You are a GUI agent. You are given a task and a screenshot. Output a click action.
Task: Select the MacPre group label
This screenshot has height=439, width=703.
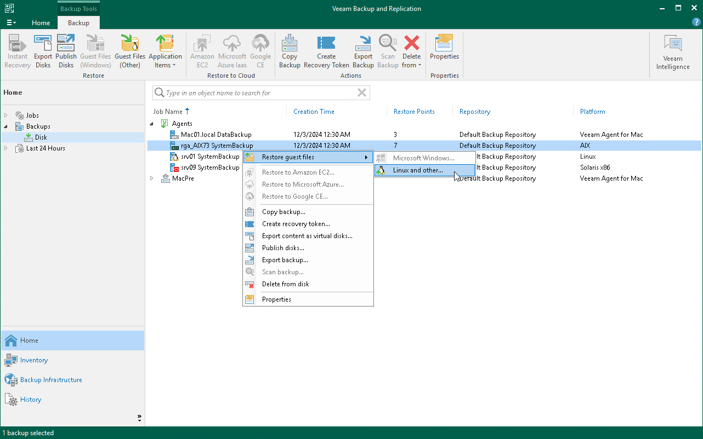pyautogui.click(x=183, y=178)
